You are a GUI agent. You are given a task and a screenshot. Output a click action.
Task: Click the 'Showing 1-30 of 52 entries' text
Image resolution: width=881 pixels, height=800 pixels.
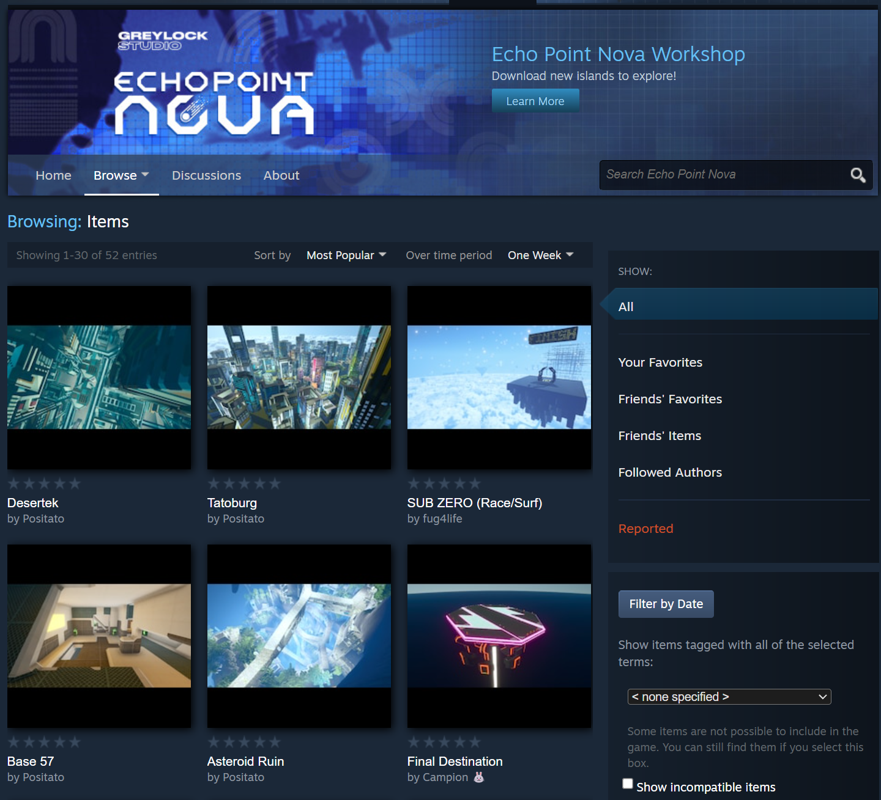click(x=86, y=255)
